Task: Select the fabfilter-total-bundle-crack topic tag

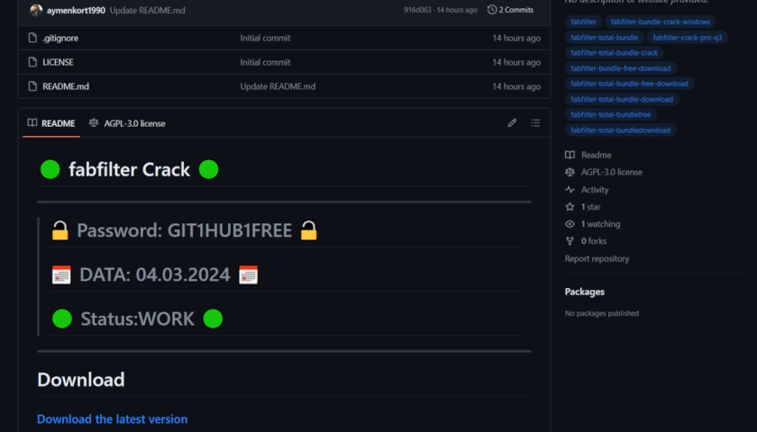Action: [614, 52]
